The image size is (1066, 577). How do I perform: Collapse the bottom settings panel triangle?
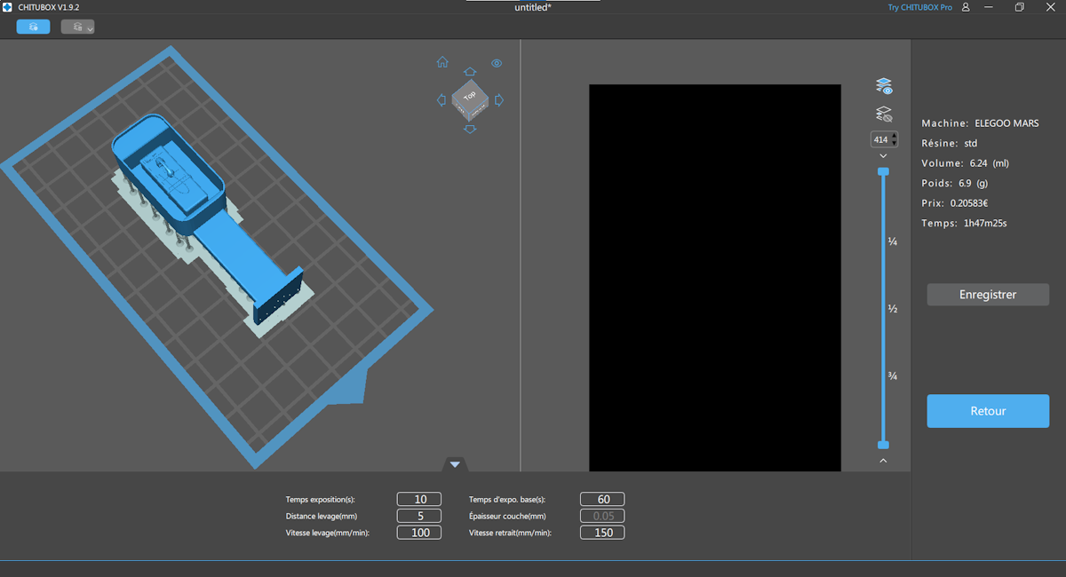pyautogui.click(x=455, y=463)
